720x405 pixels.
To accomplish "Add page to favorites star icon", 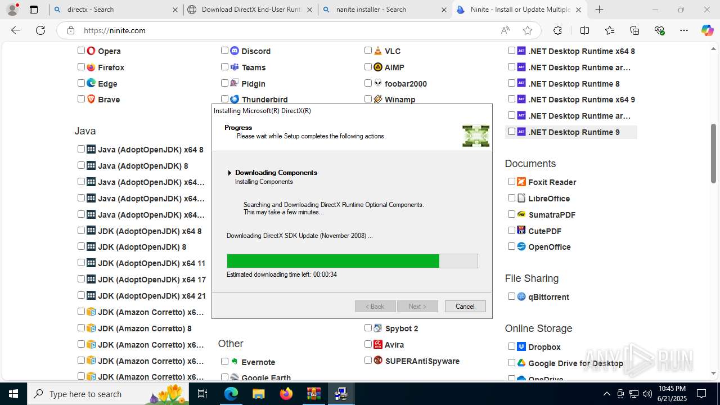I will (527, 30).
